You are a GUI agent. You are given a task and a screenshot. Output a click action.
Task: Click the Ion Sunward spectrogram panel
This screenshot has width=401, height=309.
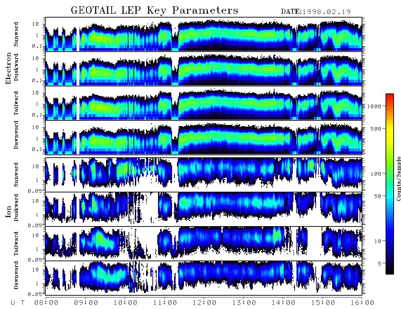(204, 175)
